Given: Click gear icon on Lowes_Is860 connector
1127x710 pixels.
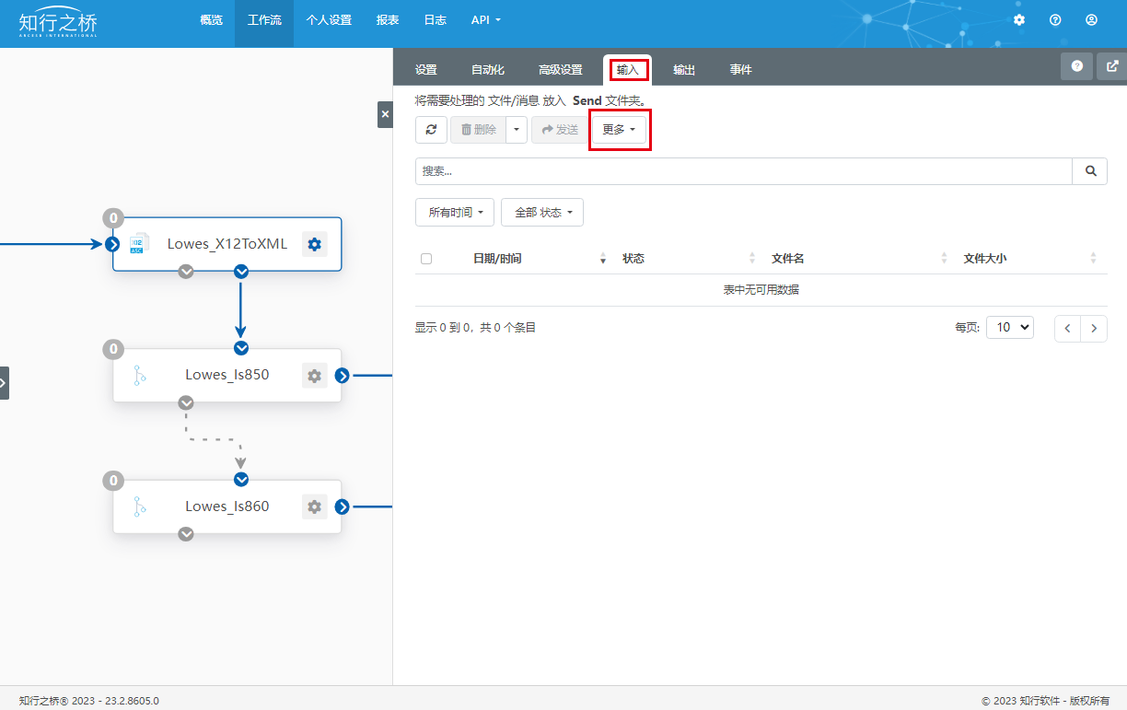Looking at the screenshot, I should (315, 507).
